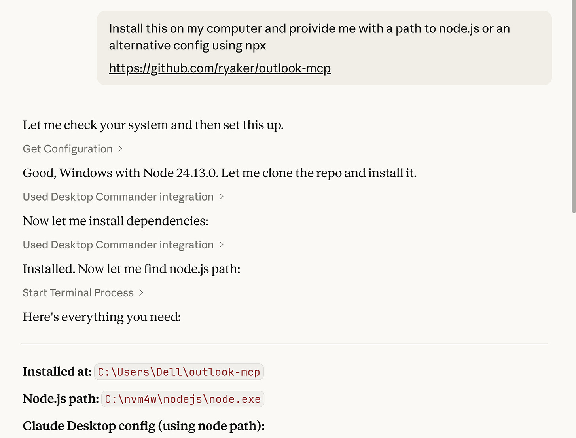Click the horizontal divider above Installed at
576x438 pixels.
click(x=284, y=343)
